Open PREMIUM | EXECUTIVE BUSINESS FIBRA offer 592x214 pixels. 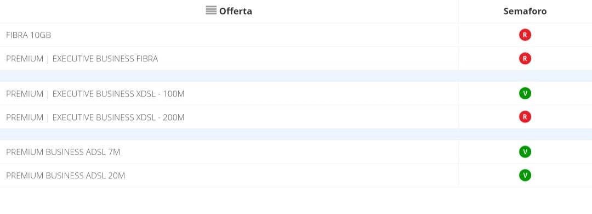click(x=82, y=59)
